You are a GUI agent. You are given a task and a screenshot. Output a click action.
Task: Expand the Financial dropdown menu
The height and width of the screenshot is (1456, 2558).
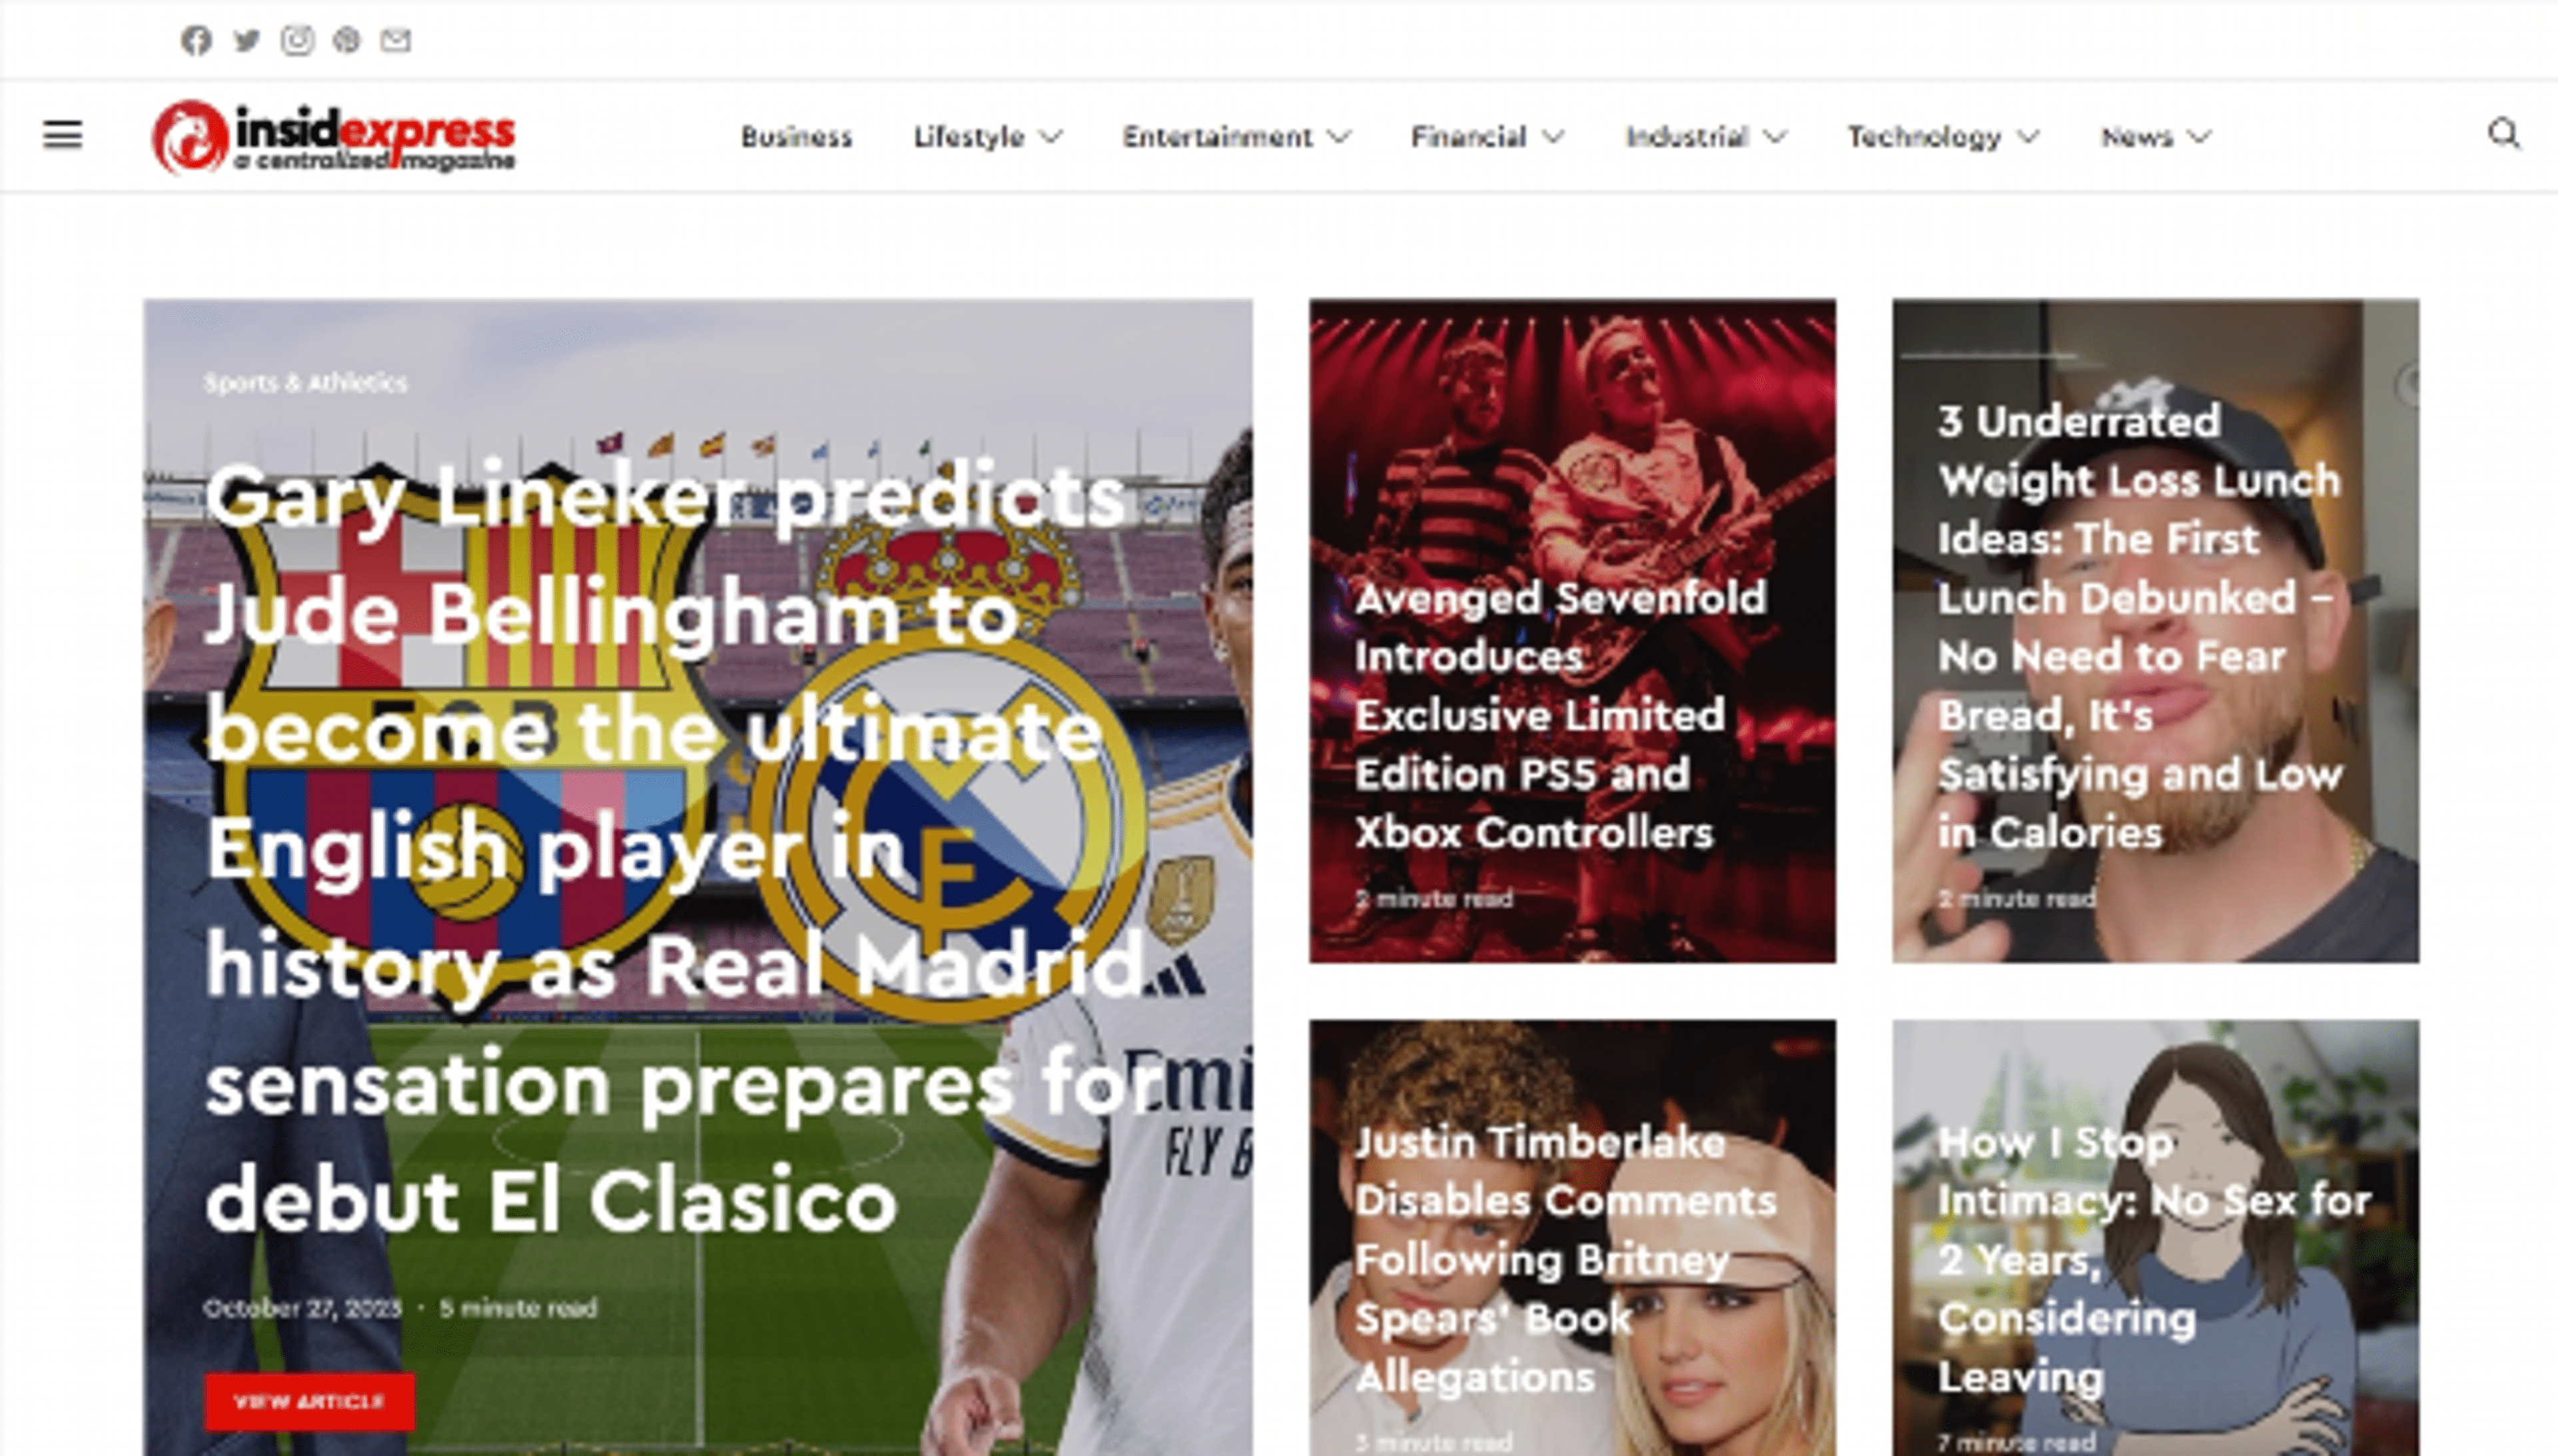[x=1487, y=136]
